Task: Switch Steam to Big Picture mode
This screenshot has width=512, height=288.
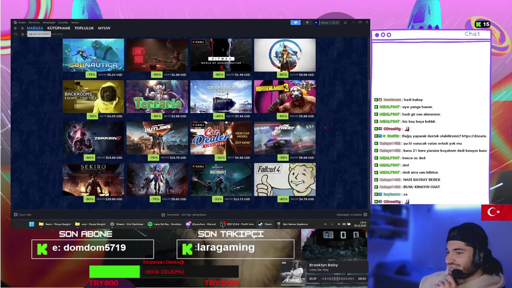Action: tap(345, 22)
